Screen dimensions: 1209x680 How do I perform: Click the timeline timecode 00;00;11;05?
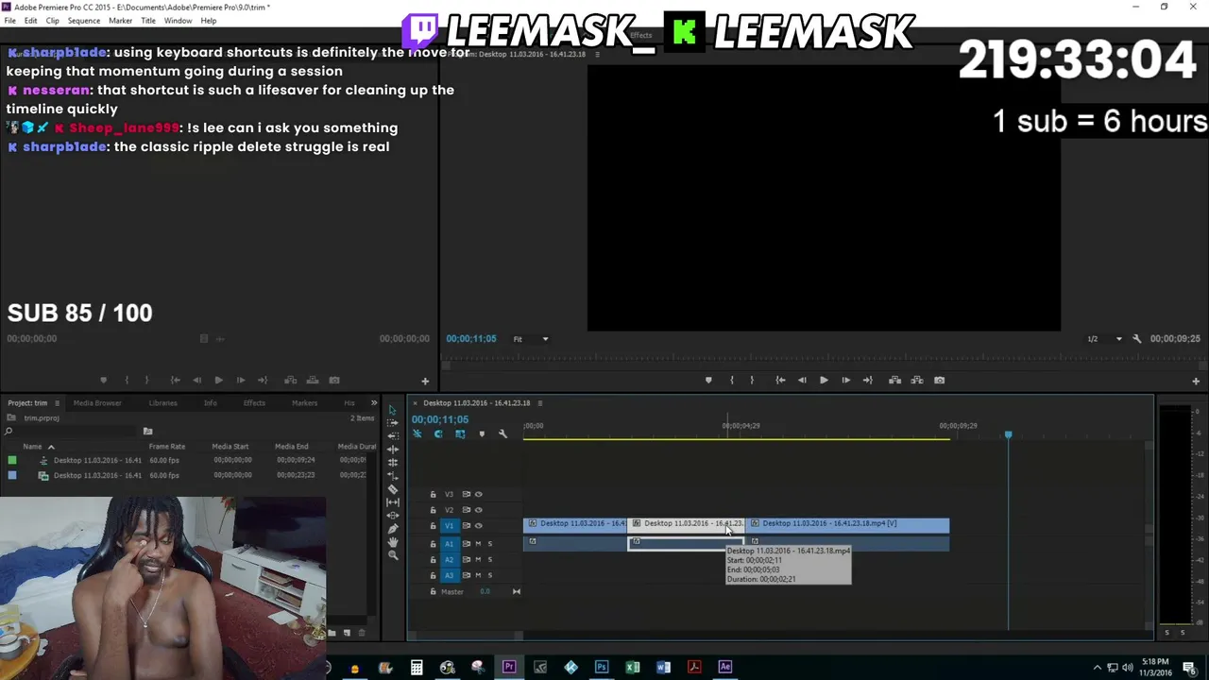click(439, 419)
